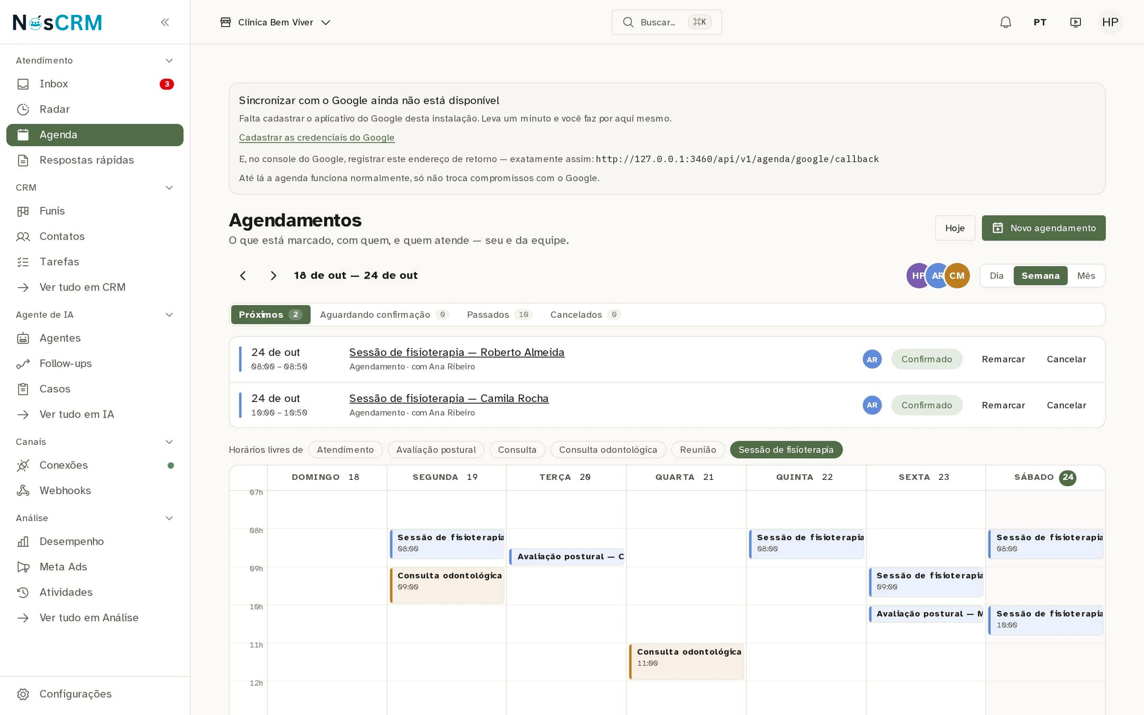Open Segunda 09:00 Consulta odontológica event

point(447,585)
